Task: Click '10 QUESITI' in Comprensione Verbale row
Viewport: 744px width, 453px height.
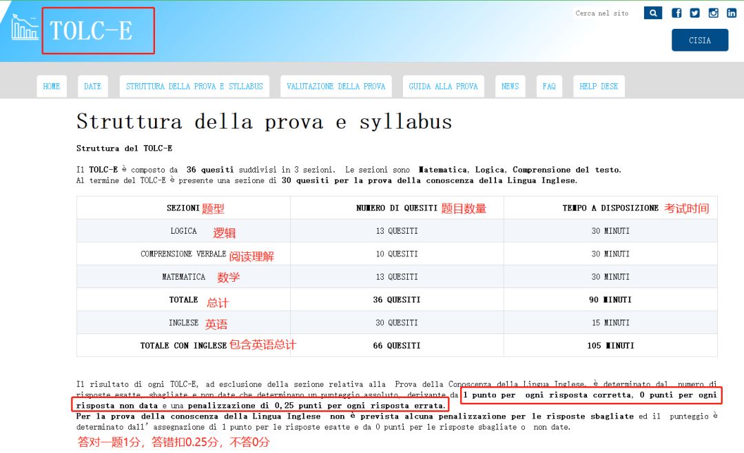Action: pyautogui.click(x=397, y=254)
